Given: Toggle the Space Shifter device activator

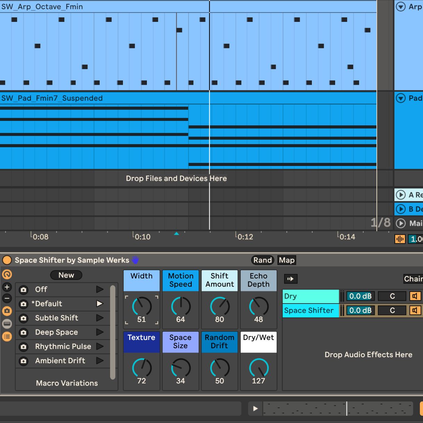Looking at the screenshot, I should (7, 260).
